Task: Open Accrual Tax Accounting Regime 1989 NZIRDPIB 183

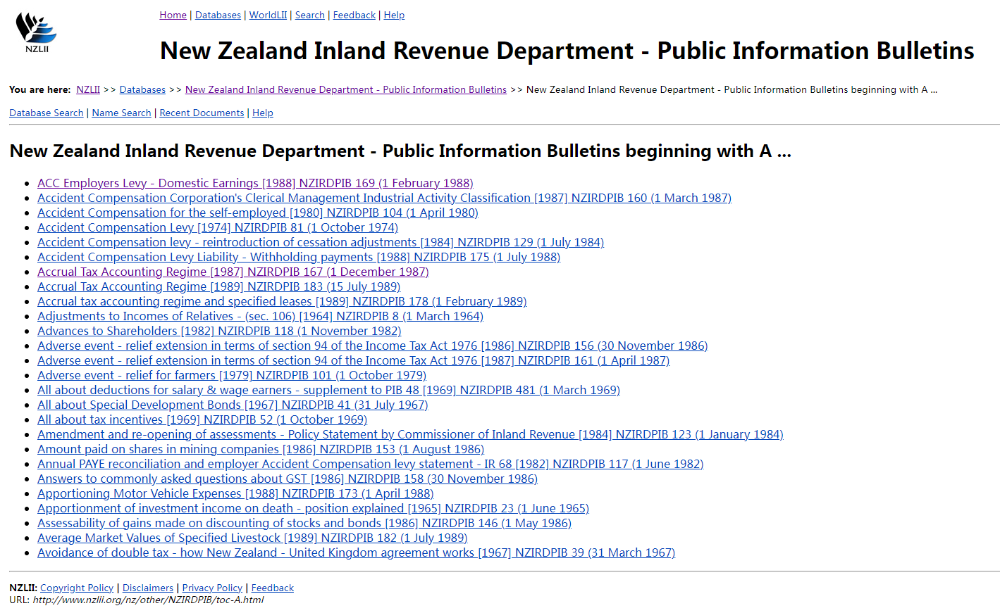Action: [x=218, y=286]
